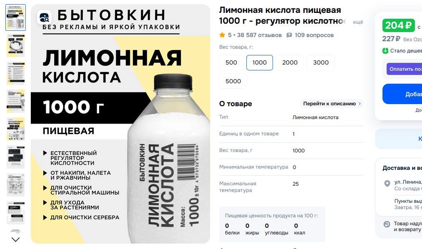Open the 109 questions speech bubble icon
The image size is (422, 249).
click(289, 35)
